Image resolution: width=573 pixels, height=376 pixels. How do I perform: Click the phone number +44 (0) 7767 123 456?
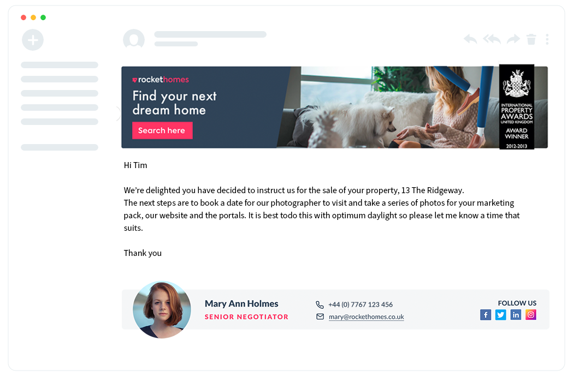coord(361,305)
